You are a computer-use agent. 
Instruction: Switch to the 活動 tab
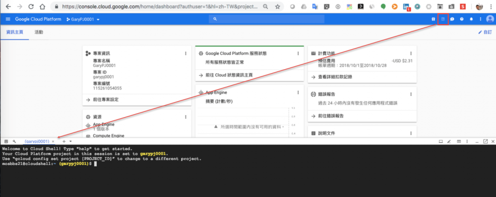click(39, 32)
